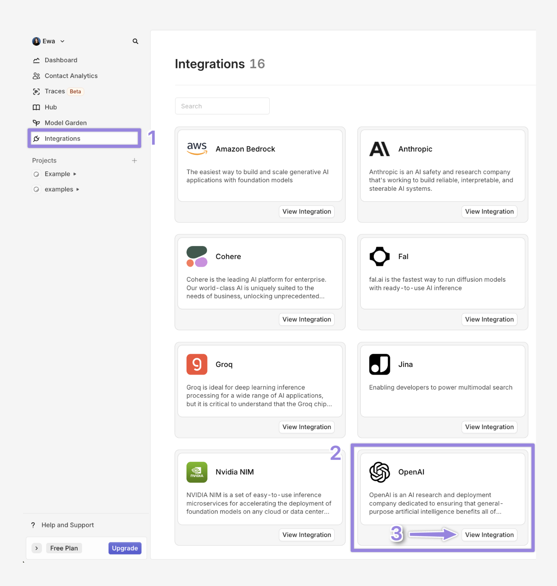Click the Jina logo
The height and width of the screenshot is (586, 557).
[379, 365]
